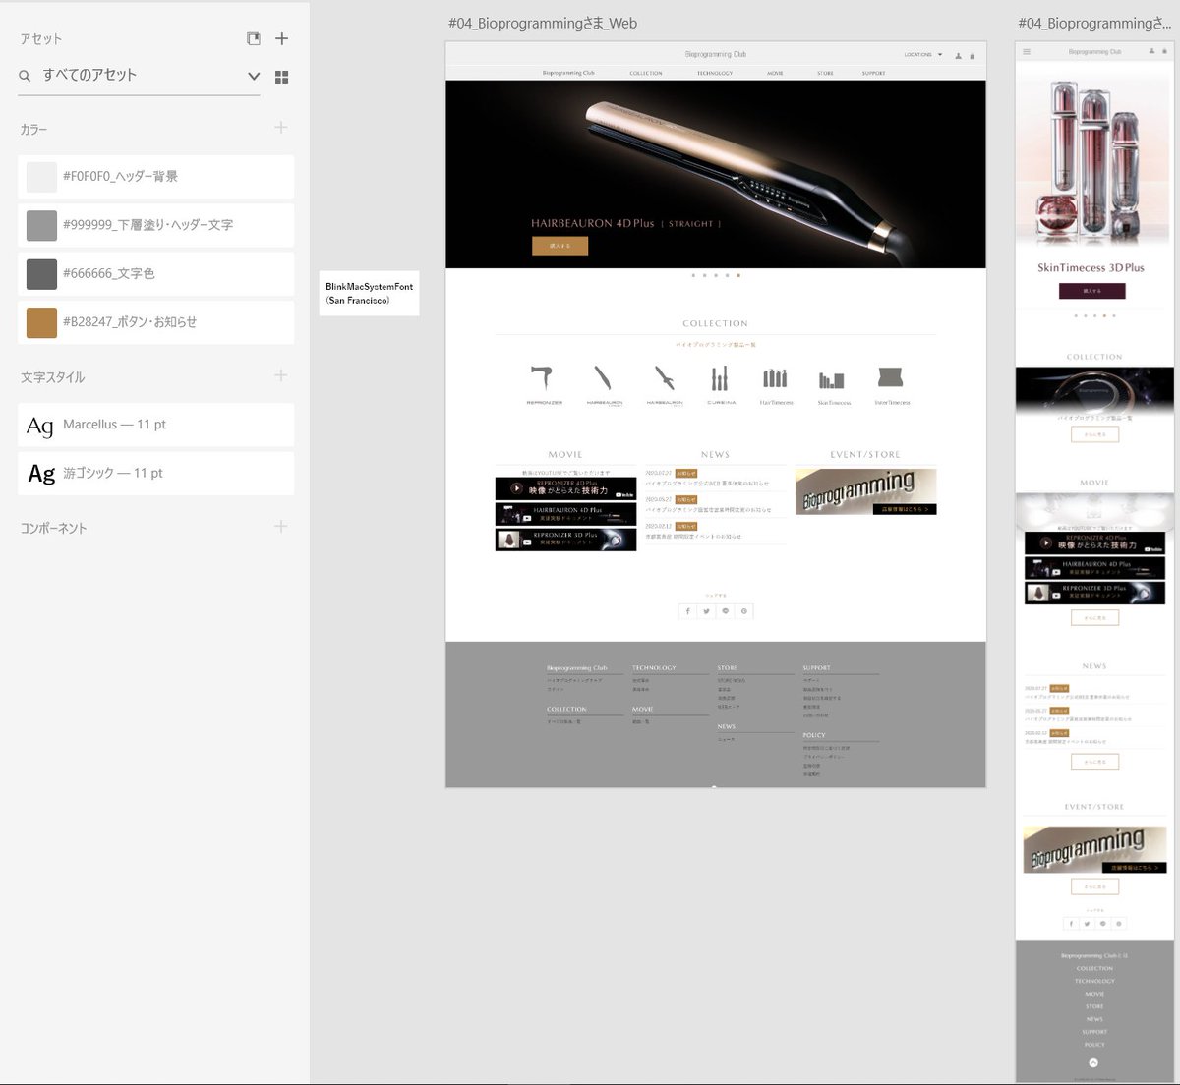Click the 文字スタイル section heading
1180x1085 pixels.
[x=52, y=377]
